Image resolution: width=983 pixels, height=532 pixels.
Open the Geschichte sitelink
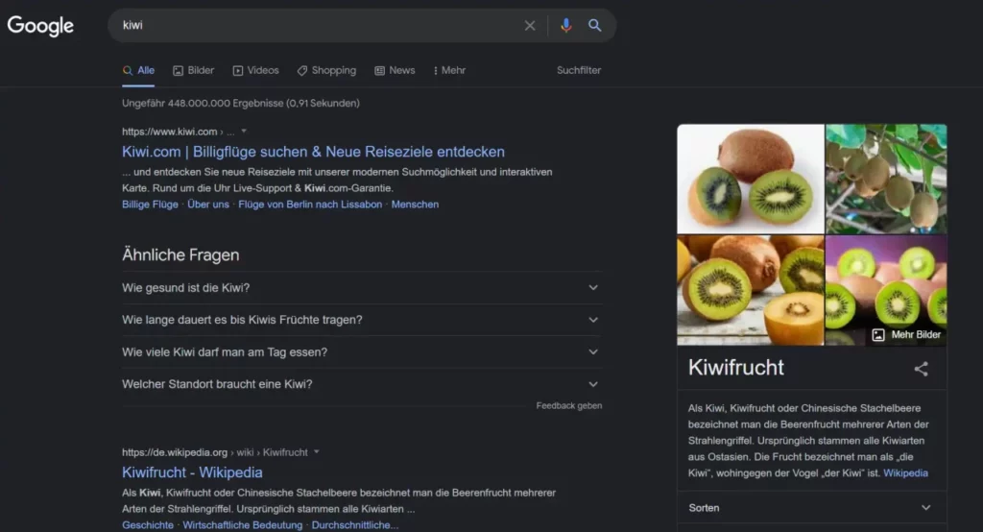coord(147,525)
